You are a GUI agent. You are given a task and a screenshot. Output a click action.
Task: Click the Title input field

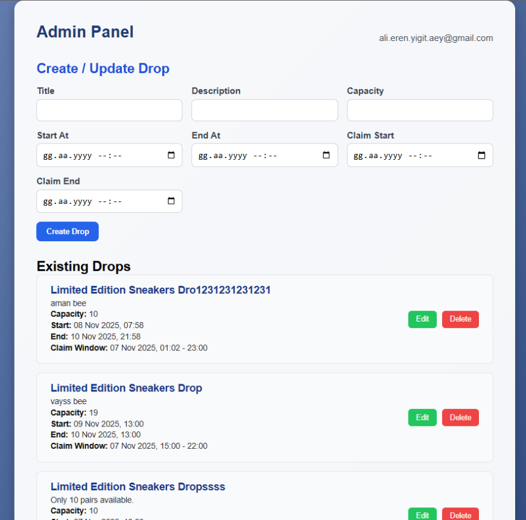pyautogui.click(x=109, y=110)
